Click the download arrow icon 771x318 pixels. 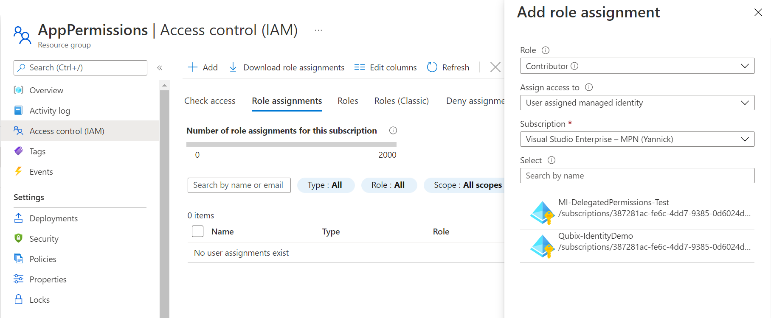pos(233,67)
